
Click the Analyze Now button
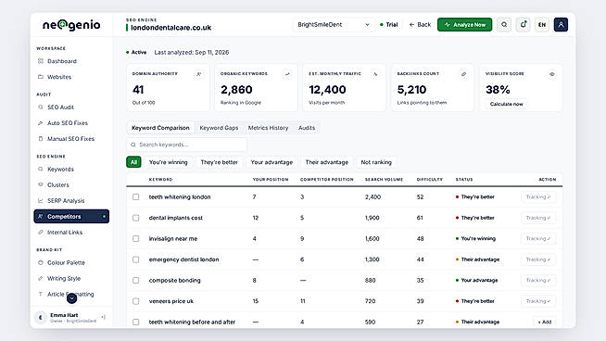pos(464,25)
